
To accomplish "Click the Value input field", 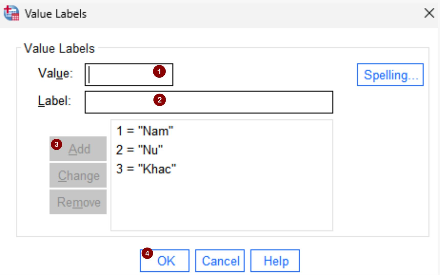I will click(121, 75).
